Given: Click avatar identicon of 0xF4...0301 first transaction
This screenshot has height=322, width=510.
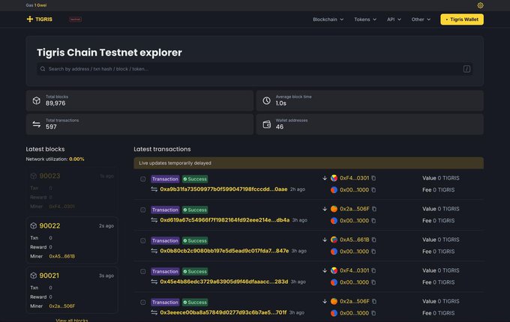Looking at the screenshot, I should (334, 178).
